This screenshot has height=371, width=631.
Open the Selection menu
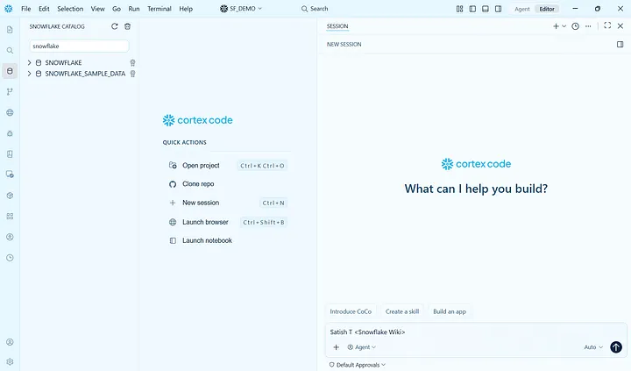pos(70,9)
